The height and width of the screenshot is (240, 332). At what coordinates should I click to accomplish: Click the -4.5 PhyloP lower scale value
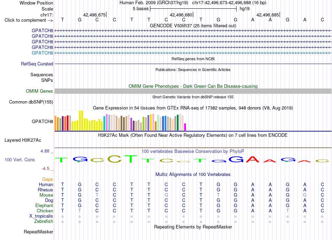tap(45, 169)
